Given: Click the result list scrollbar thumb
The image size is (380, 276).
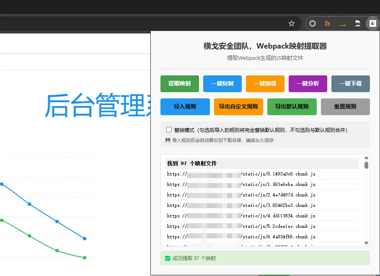Looking at the screenshot, I should pos(366,165).
